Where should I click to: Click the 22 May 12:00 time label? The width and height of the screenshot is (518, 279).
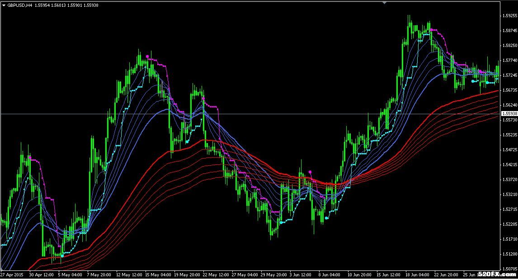(x=216, y=275)
